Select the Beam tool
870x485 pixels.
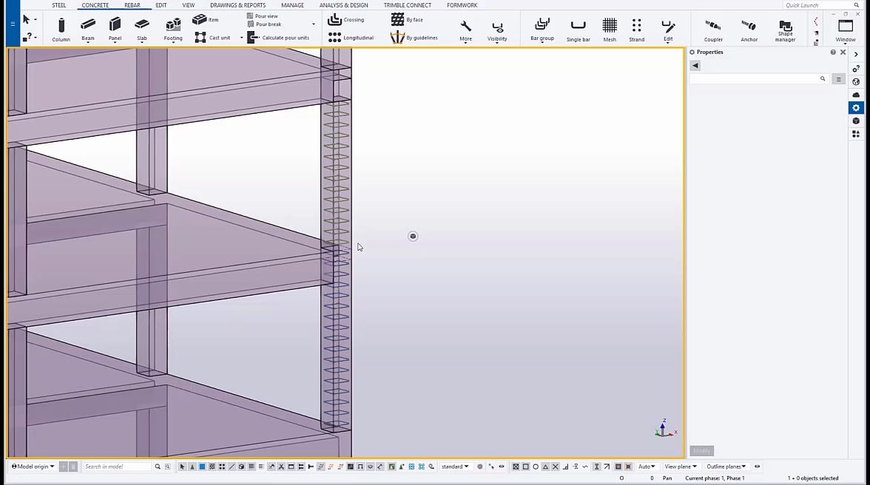87,30
